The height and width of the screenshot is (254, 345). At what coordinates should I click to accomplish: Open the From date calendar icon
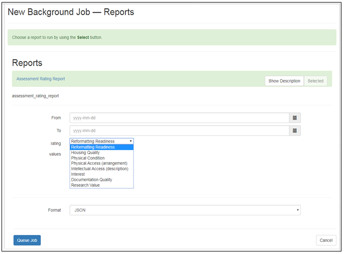click(295, 118)
